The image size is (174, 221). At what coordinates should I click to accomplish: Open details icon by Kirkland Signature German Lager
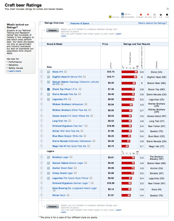pyautogui.click(x=92, y=183)
